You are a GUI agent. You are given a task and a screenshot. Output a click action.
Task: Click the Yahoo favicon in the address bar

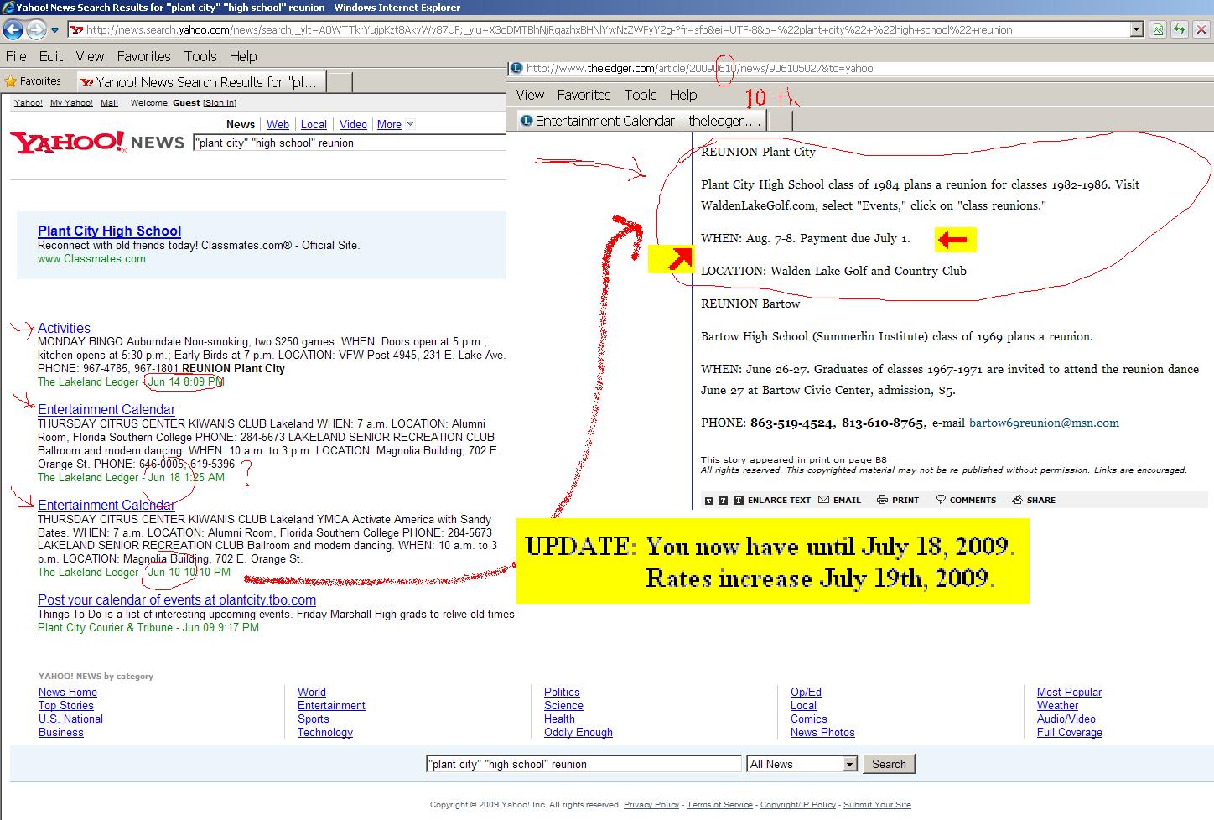[x=76, y=30]
